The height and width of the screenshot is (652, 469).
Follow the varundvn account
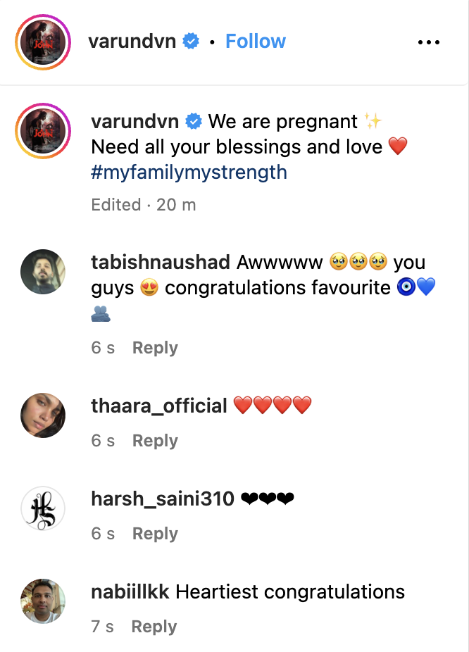coord(256,41)
